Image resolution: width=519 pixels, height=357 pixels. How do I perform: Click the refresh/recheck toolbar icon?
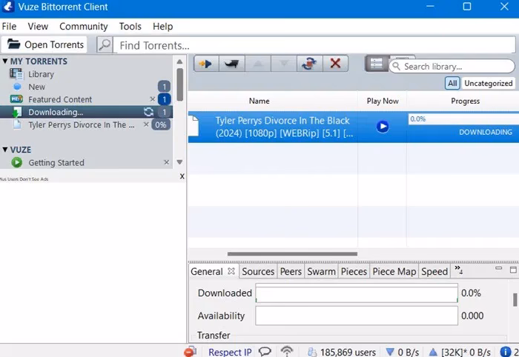tap(309, 64)
